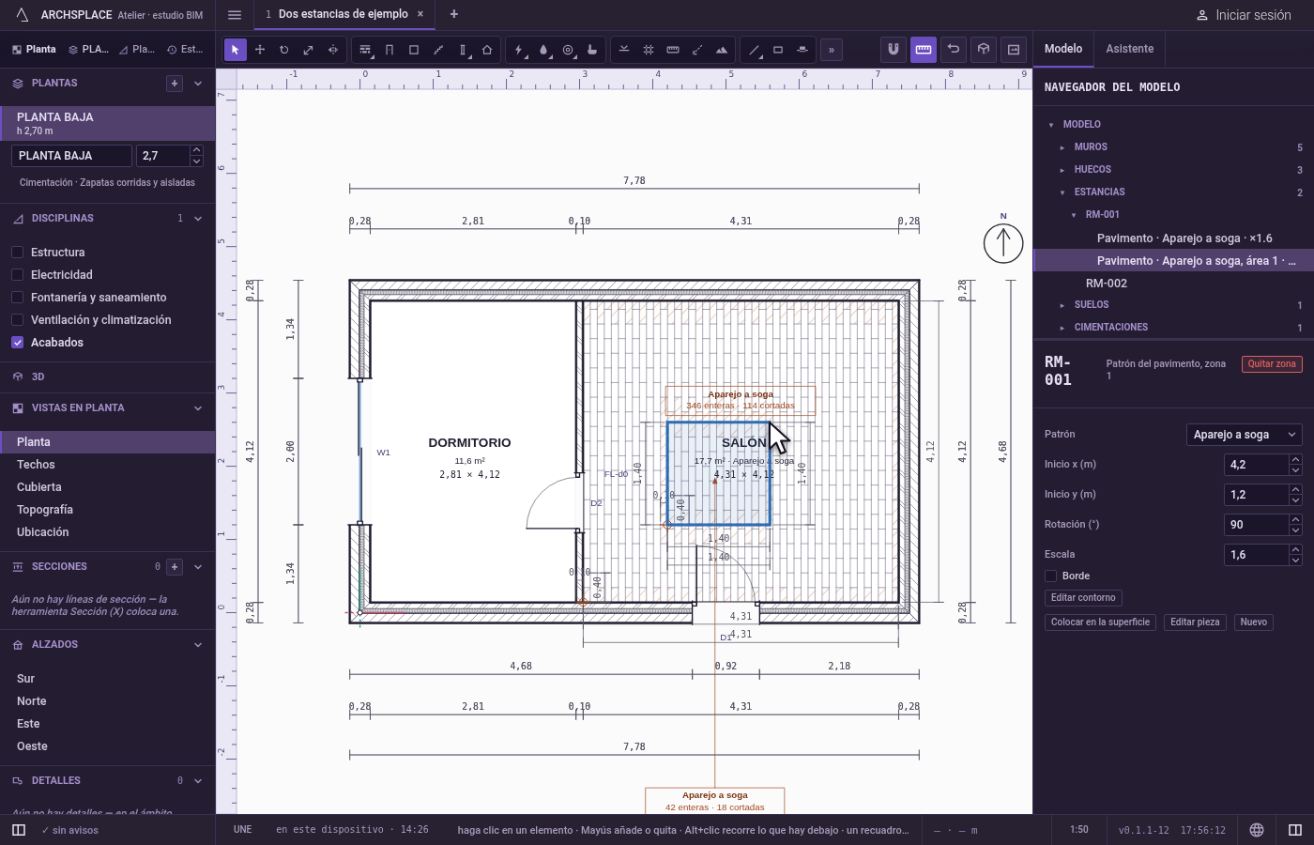This screenshot has height=845, width=1314.
Task: Toggle the Borde checkbox
Action: click(x=1051, y=576)
